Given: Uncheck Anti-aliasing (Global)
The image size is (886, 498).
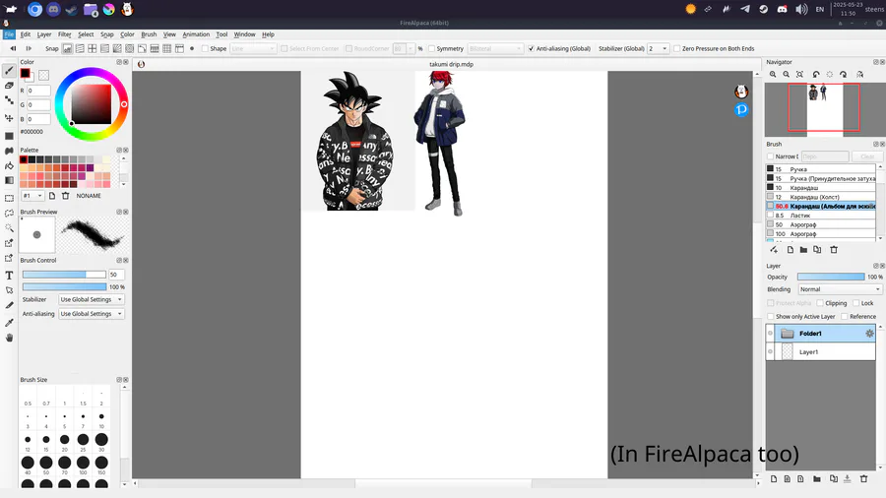Looking at the screenshot, I should tap(531, 48).
